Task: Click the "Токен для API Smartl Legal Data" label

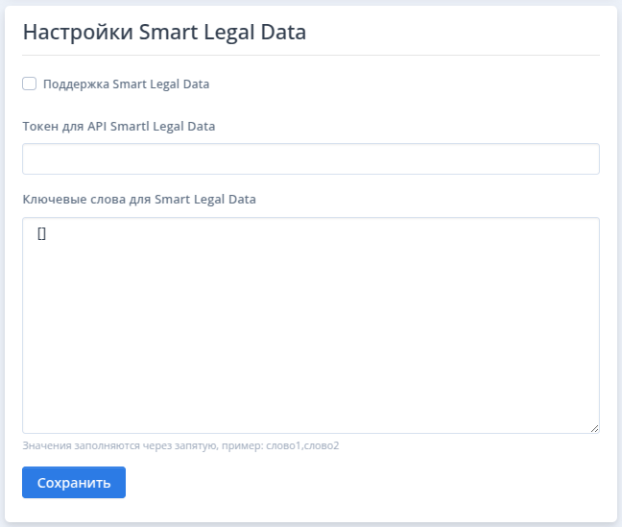Action: click(x=119, y=126)
